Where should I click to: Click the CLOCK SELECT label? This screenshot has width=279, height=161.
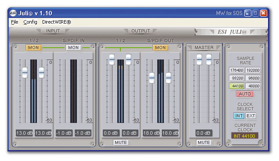[x=245, y=106]
